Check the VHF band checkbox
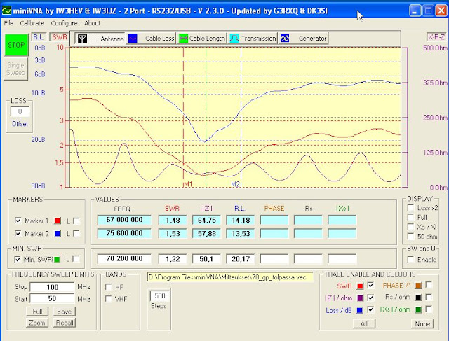Screen dimensions: 449x341 pos(109,299)
